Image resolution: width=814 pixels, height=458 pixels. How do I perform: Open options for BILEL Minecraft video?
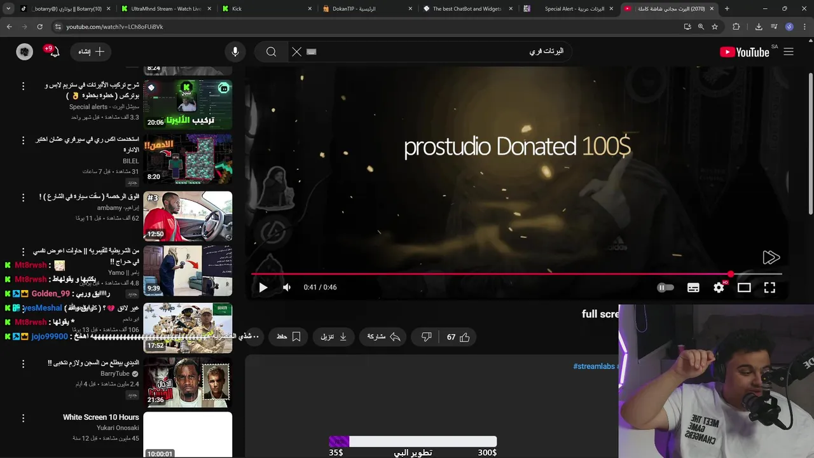click(x=24, y=140)
